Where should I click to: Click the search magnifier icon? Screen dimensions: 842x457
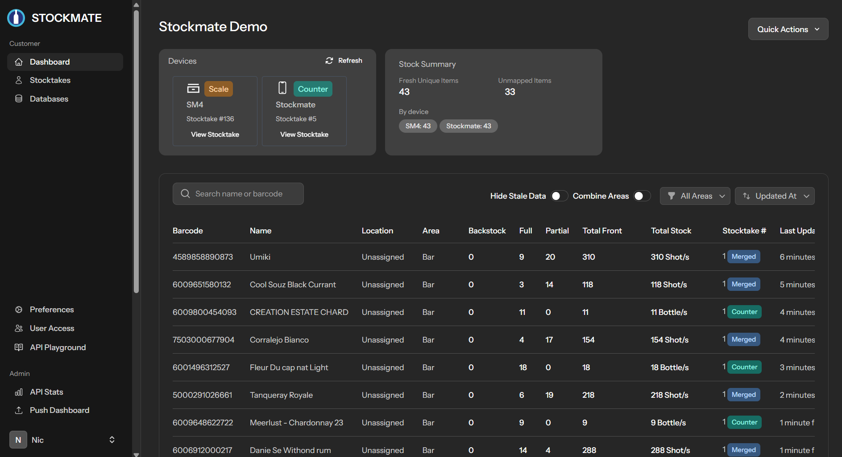(x=185, y=194)
